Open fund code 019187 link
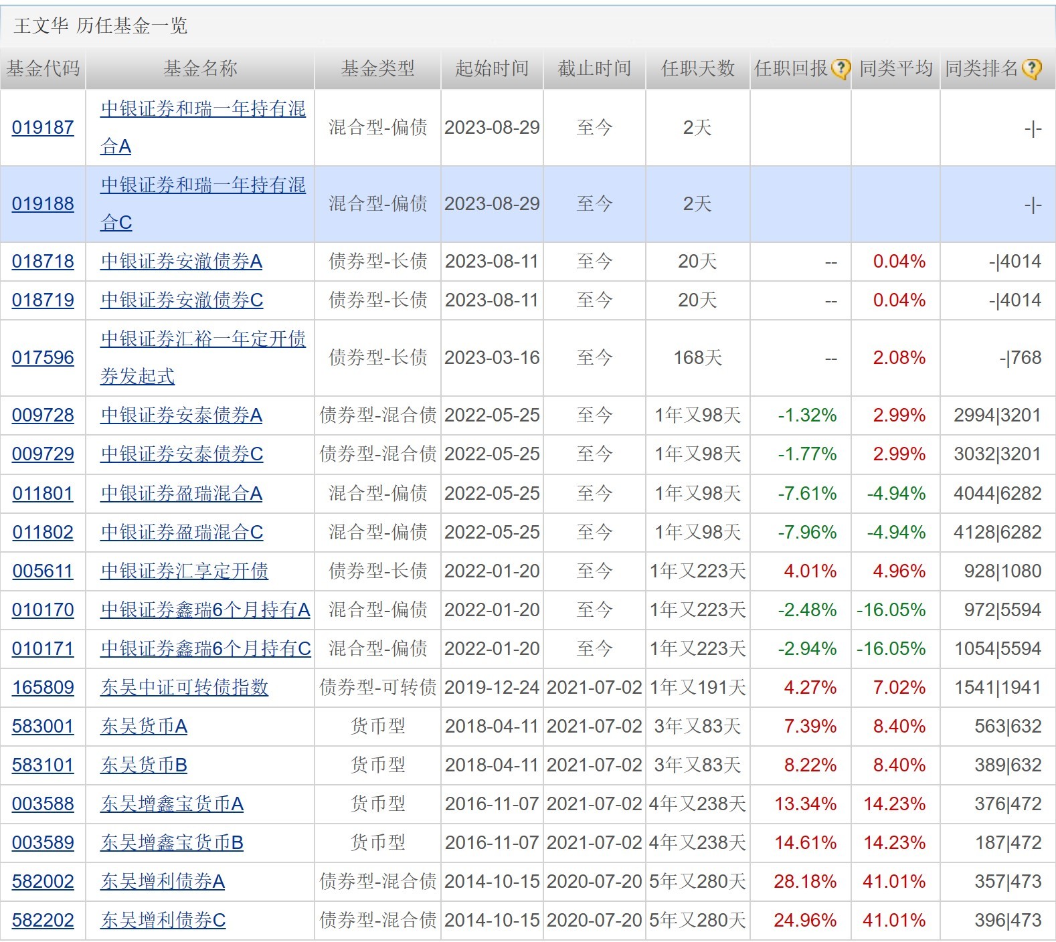The image size is (1056, 942). tap(43, 127)
